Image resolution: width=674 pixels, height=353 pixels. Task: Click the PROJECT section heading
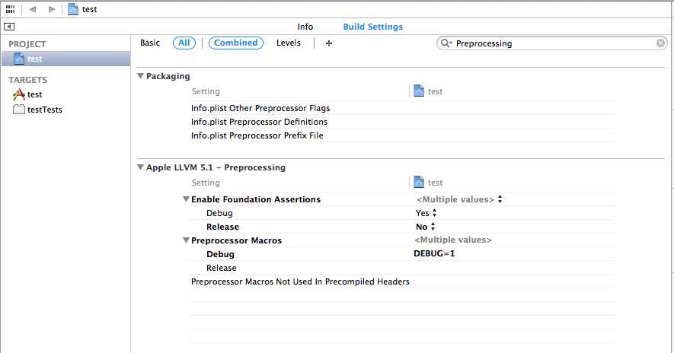pyautogui.click(x=27, y=44)
